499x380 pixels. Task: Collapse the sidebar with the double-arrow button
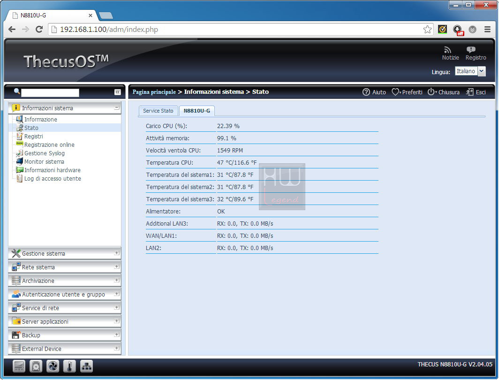pos(117,92)
